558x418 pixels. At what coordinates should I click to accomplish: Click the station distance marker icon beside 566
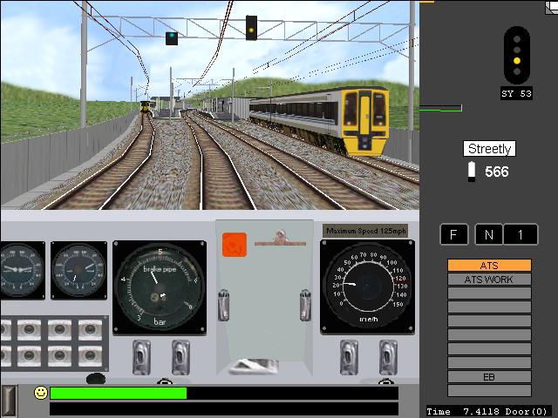(472, 172)
